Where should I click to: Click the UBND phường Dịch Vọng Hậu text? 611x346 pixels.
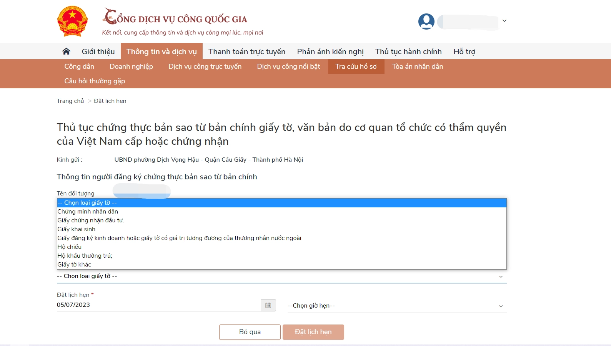[x=209, y=160]
